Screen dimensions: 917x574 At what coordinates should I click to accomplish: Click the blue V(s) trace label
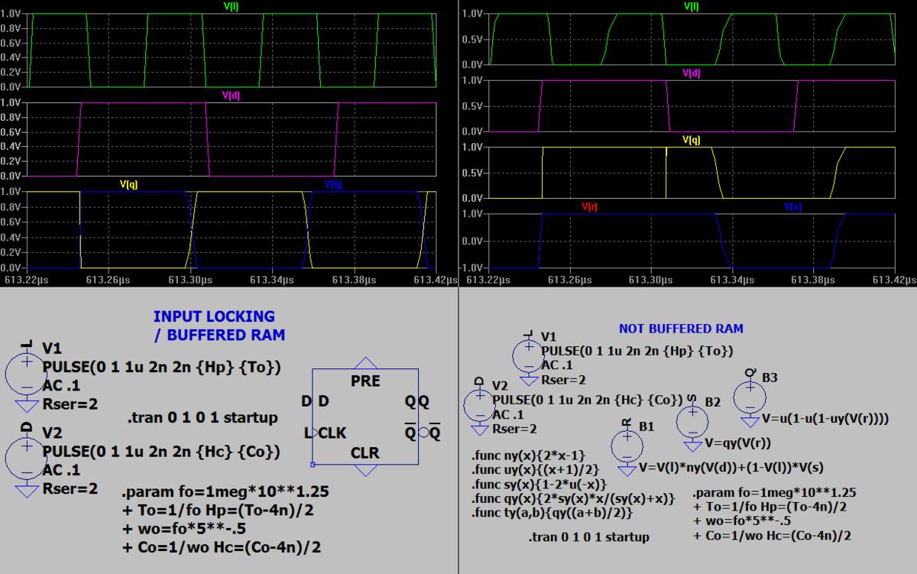(792, 206)
